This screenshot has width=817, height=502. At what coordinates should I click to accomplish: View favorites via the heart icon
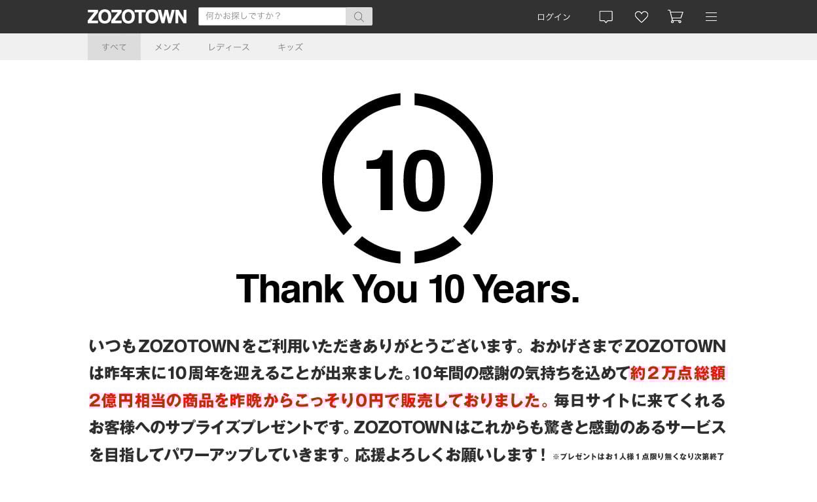tap(642, 17)
